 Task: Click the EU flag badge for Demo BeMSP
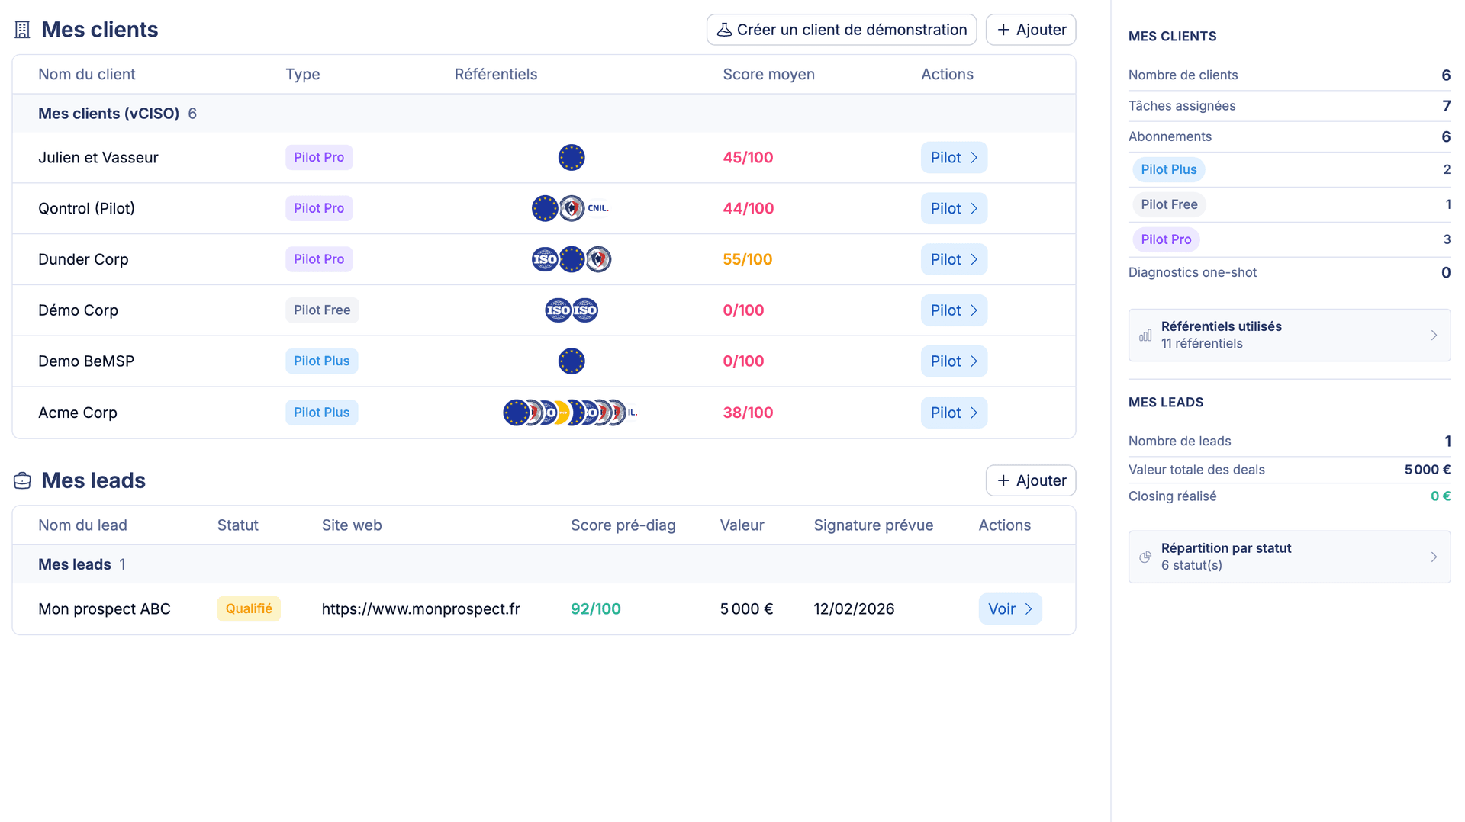571,361
